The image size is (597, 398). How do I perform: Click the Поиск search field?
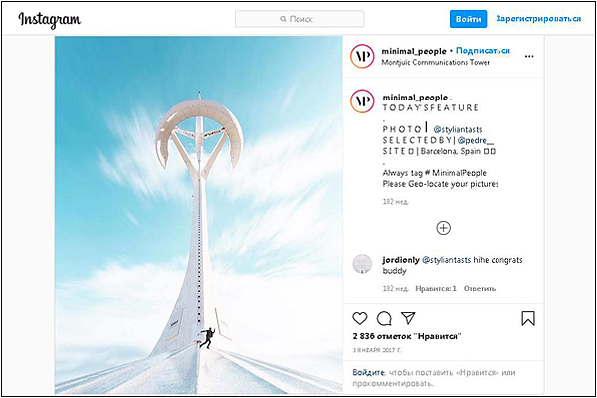tap(299, 19)
